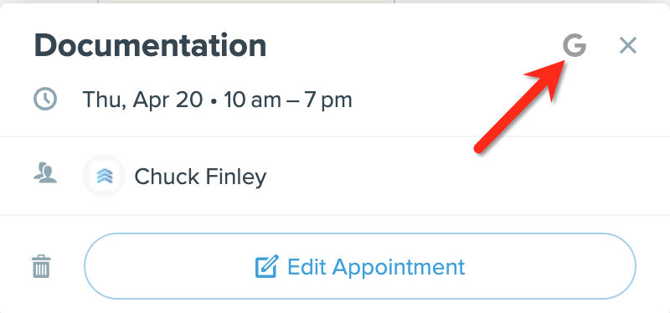Close the Documentation appointment popup
The height and width of the screenshot is (313, 670).
(x=628, y=45)
